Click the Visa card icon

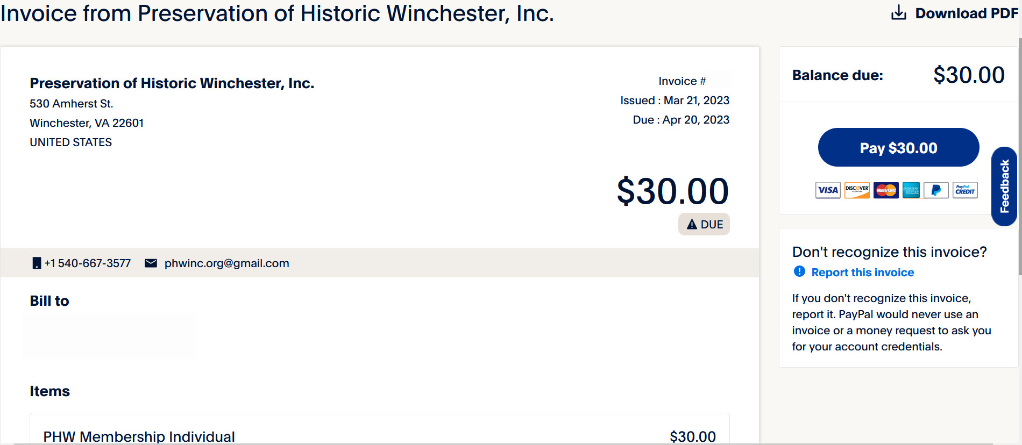pyautogui.click(x=828, y=190)
